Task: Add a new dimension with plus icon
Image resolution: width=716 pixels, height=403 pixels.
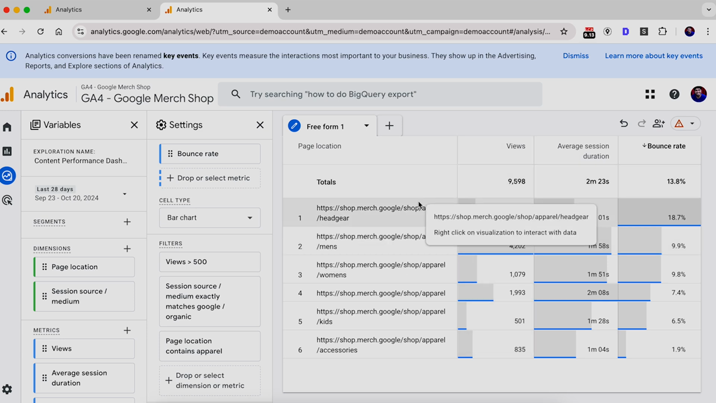Action: pyautogui.click(x=127, y=249)
